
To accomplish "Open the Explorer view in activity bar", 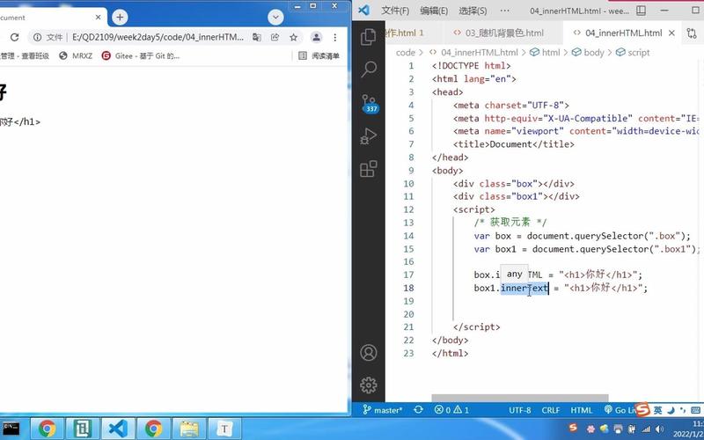I will pyautogui.click(x=369, y=37).
